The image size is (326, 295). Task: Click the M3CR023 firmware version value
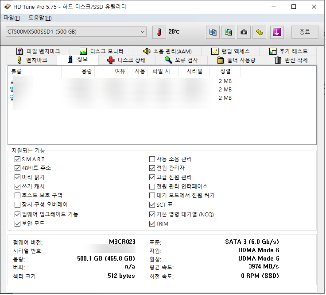pyautogui.click(x=122, y=242)
